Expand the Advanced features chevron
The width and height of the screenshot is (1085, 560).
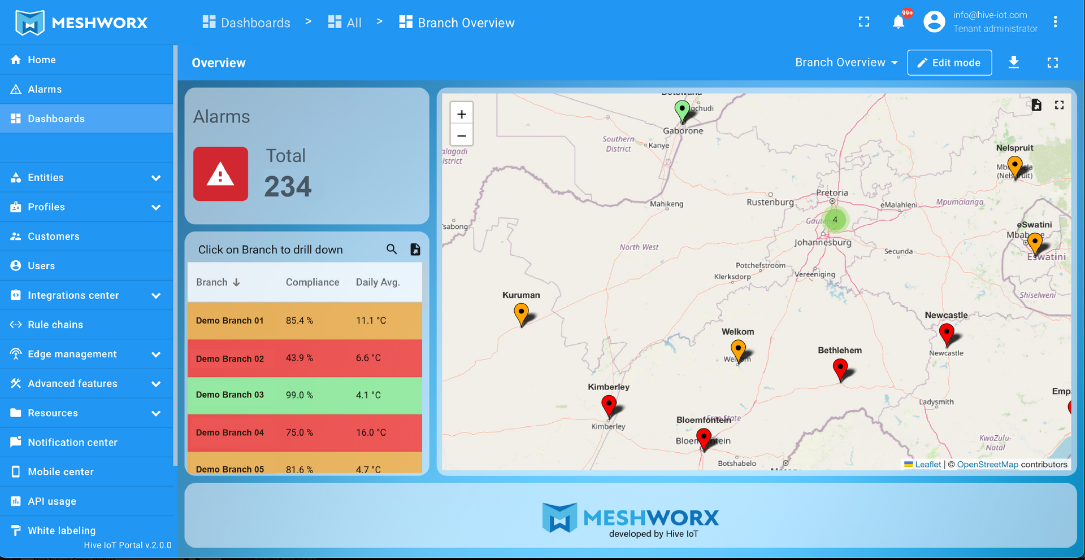point(156,384)
